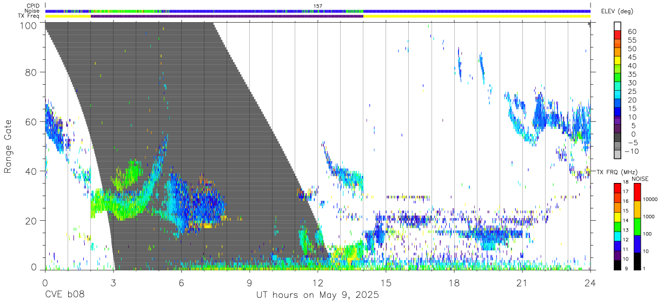This screenshot has width=664, height=306.
Task: Choose the cyan 20–25 degree elevation swatch
Action: [x=617, y=96]
